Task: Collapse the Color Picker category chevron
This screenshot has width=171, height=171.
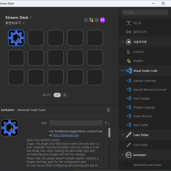Action: point(123,135)
